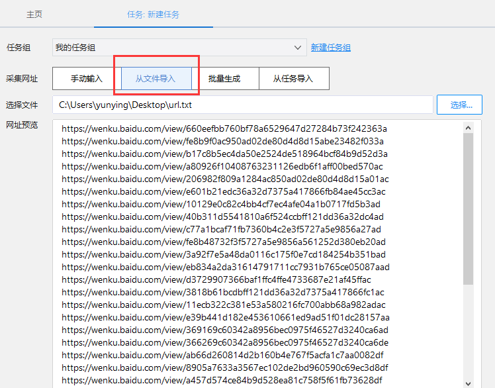Click URL ending 10129e0c82c4bb4cf7ec4afe04a1b0717fd5b3ad
Viewport: 495px width, 388px height.
pos(221,205)
